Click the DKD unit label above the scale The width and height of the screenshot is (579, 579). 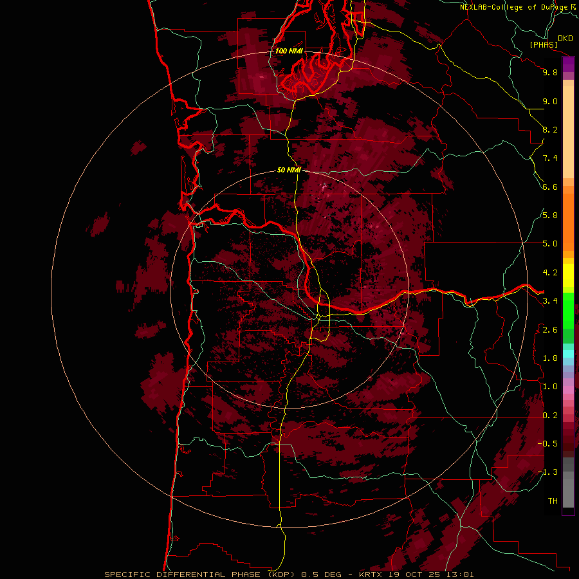click(565, 39)
